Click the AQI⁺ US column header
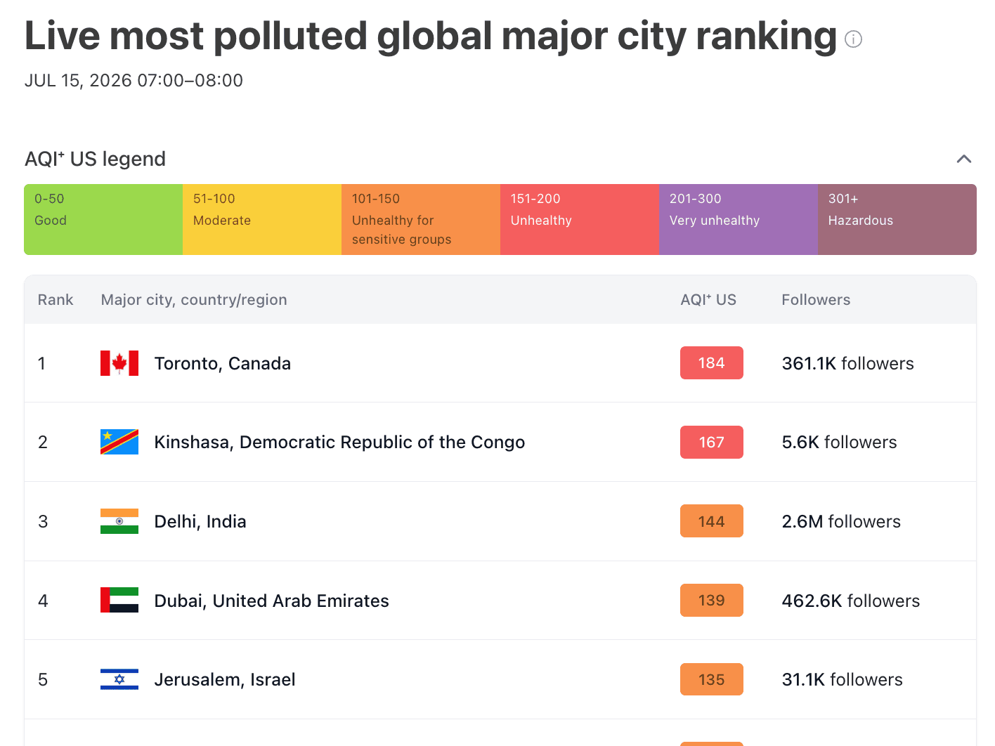This screenshot has height=746, width=995. (708, 300)
